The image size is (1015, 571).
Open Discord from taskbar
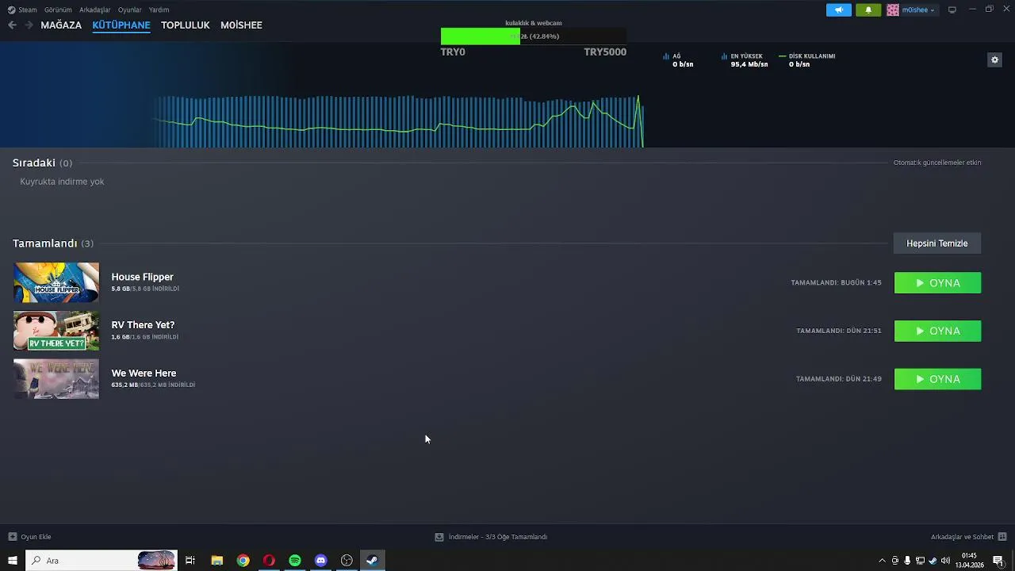[320, 561]
